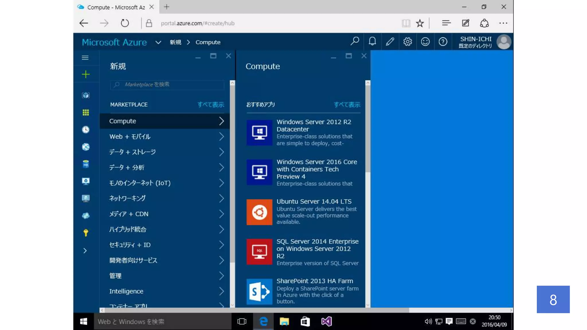Viewport: 587px width, 330px height.
Task: Expand the sidebar's browse more chevron
Action: tap(85, 251)
